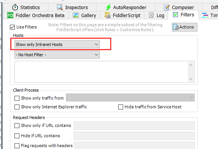Enable Show only Internet Explorer traffic

[x=17, y=107]
